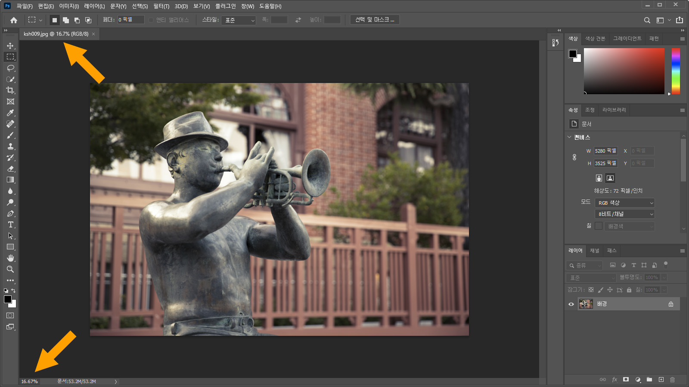Select the Zoom tool

click(x=10, y=269)
